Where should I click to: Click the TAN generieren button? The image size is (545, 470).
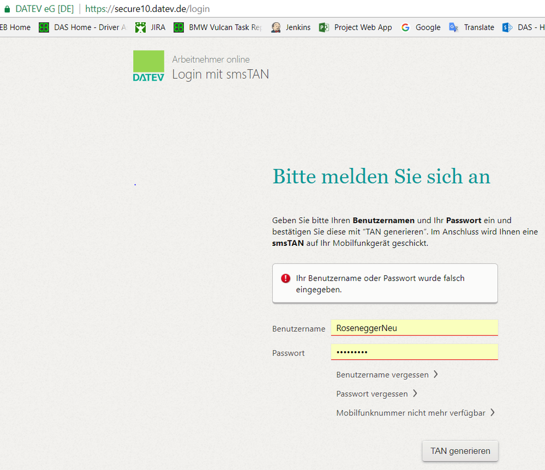pyautogui.click(x=460, y=451)
